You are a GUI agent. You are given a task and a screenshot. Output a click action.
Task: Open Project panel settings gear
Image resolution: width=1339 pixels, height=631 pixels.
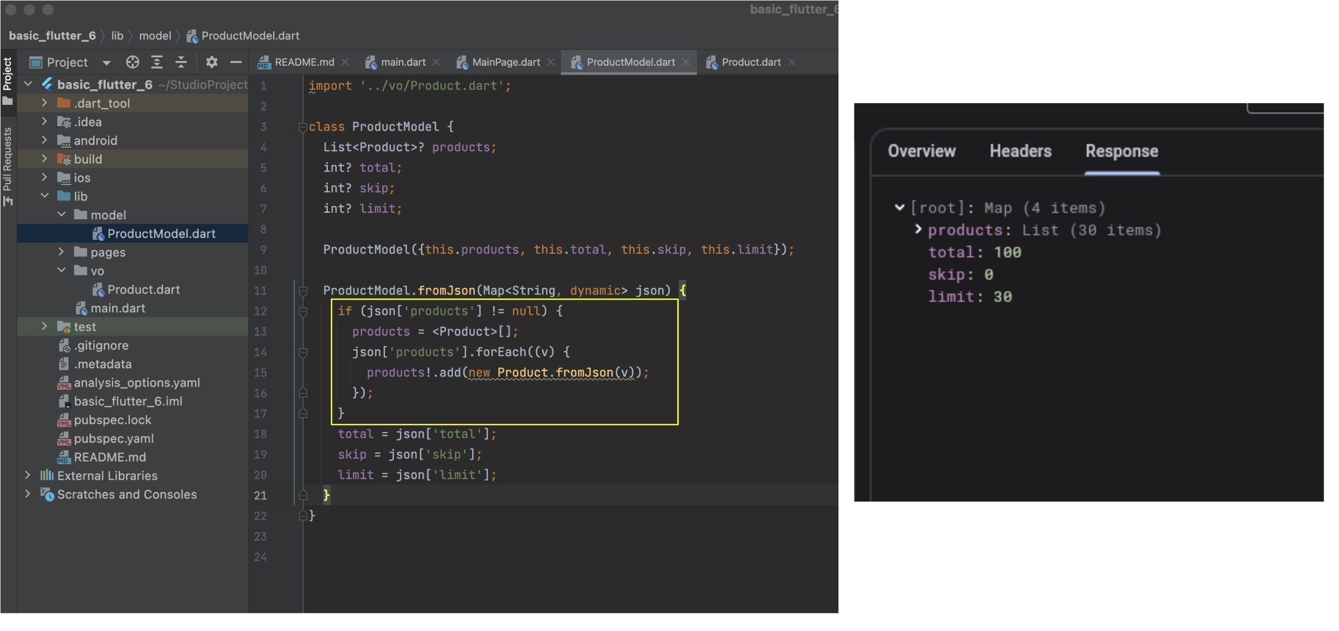click(212, 63)
